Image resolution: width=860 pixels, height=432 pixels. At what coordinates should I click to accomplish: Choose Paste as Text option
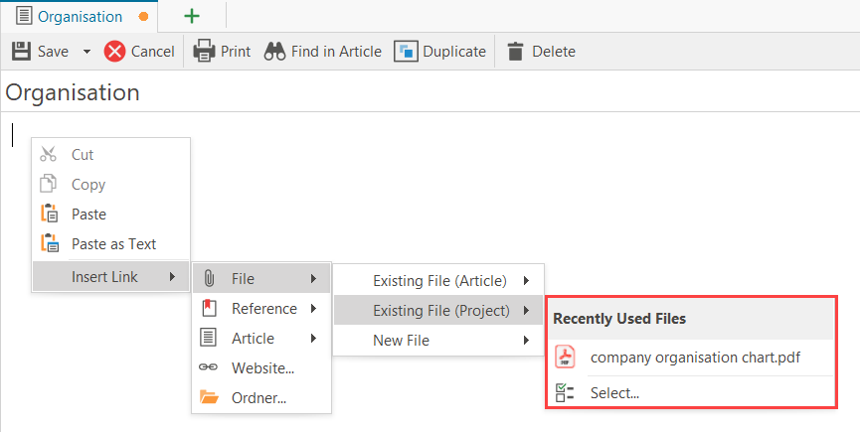(x=113, y=244)
